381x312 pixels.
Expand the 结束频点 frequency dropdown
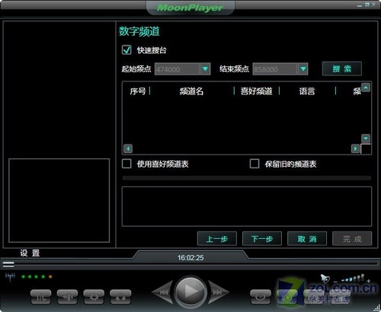point(303,68)
